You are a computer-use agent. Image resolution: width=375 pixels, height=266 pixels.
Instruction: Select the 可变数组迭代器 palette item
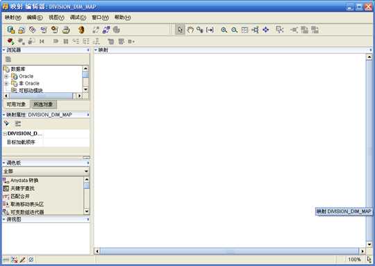coord(27,212)
